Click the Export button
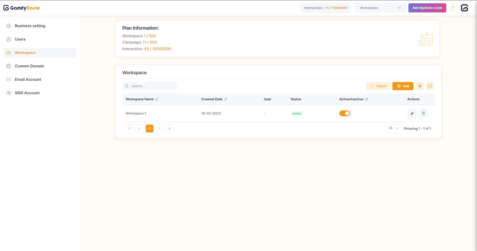The height and width of the screenshot is (251, 477). (x=378, y=86)
